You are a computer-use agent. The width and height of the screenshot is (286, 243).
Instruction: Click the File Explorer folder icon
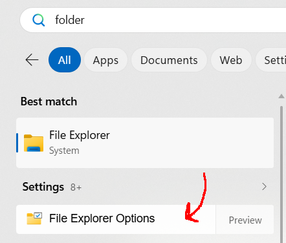pyautogui.click(x=34, y=143)
